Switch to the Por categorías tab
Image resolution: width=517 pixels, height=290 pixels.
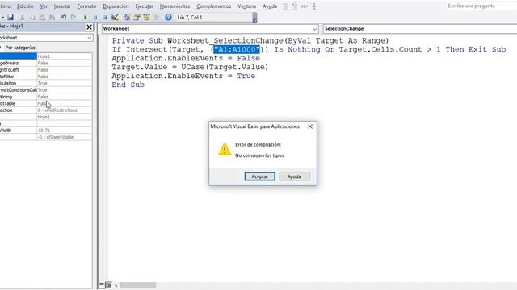tap(20, 48)
